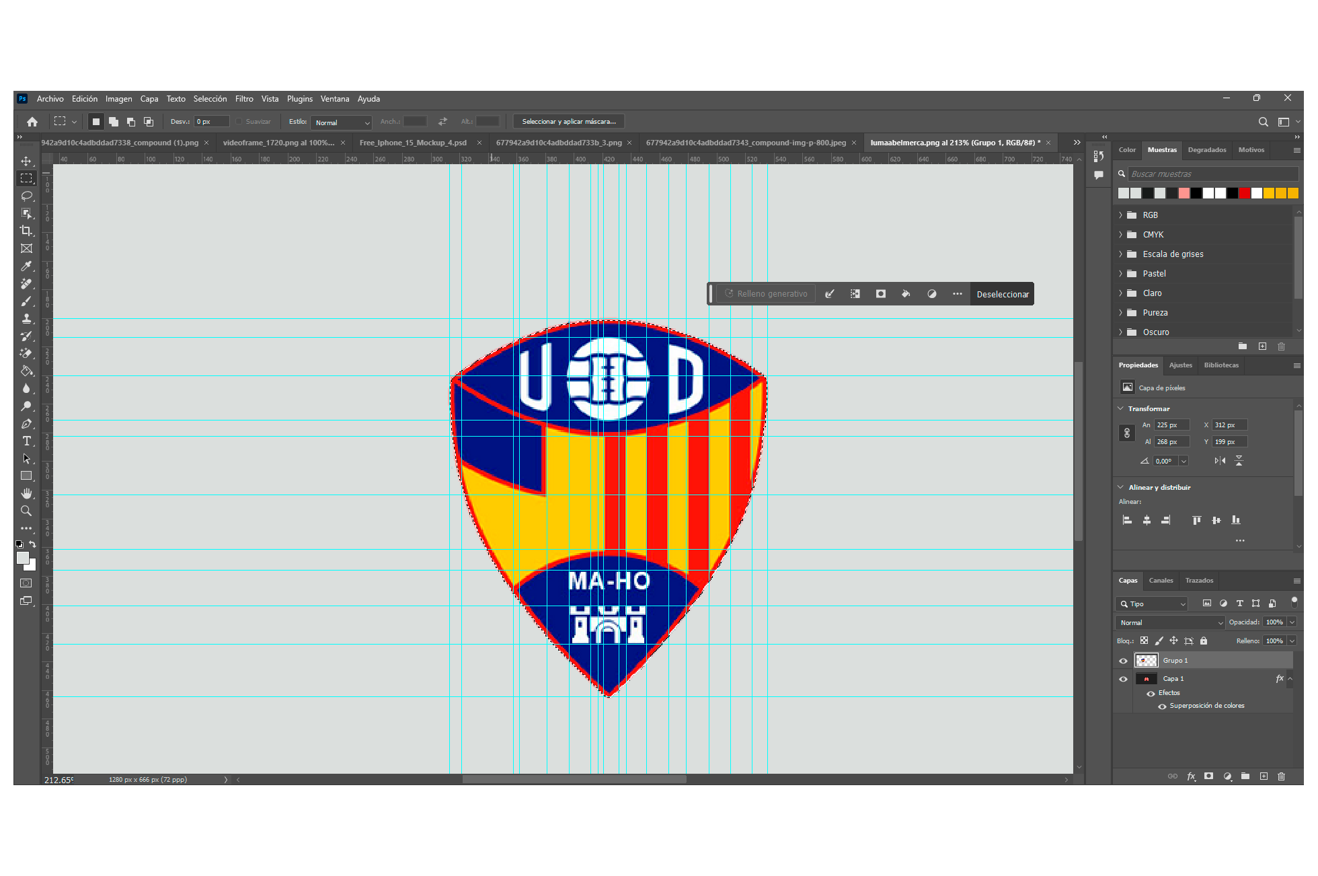Collapse the Alinear y distribuir section
Screen dimensions: 1318x876
pyautogui.click(x=1121, y=487)
